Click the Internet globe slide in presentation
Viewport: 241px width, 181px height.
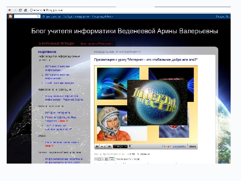coord(157,102)
